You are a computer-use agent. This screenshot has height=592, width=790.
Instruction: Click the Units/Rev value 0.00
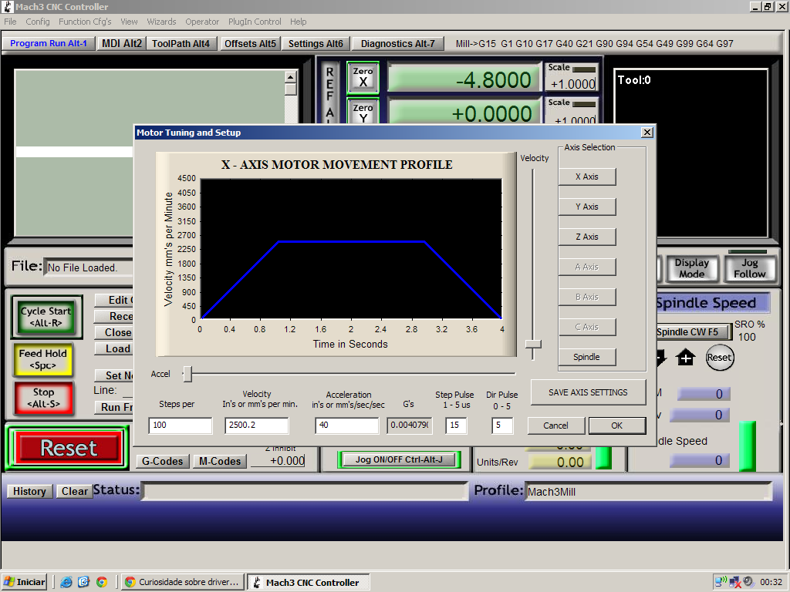point(560,462)
